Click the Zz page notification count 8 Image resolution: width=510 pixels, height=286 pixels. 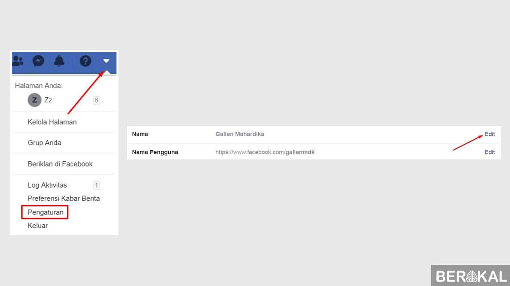click(96, 100)
